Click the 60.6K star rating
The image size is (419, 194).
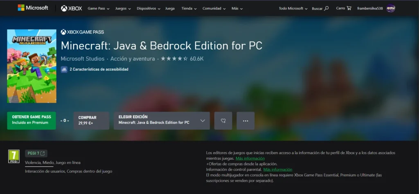182,59
